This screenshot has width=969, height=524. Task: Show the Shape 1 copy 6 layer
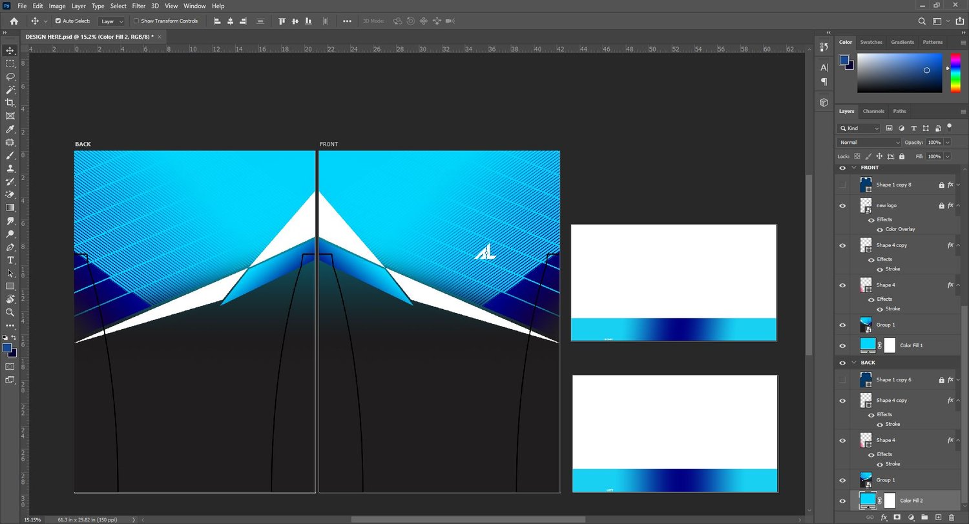[x=842, y=380]
